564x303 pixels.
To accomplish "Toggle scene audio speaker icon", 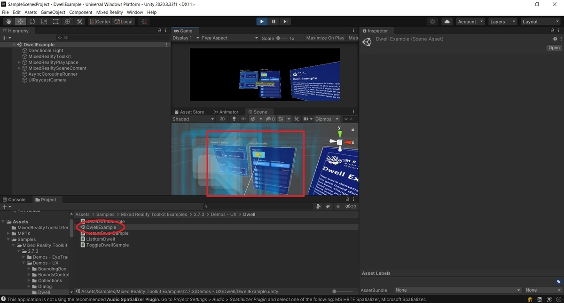I will pos(243,119).
